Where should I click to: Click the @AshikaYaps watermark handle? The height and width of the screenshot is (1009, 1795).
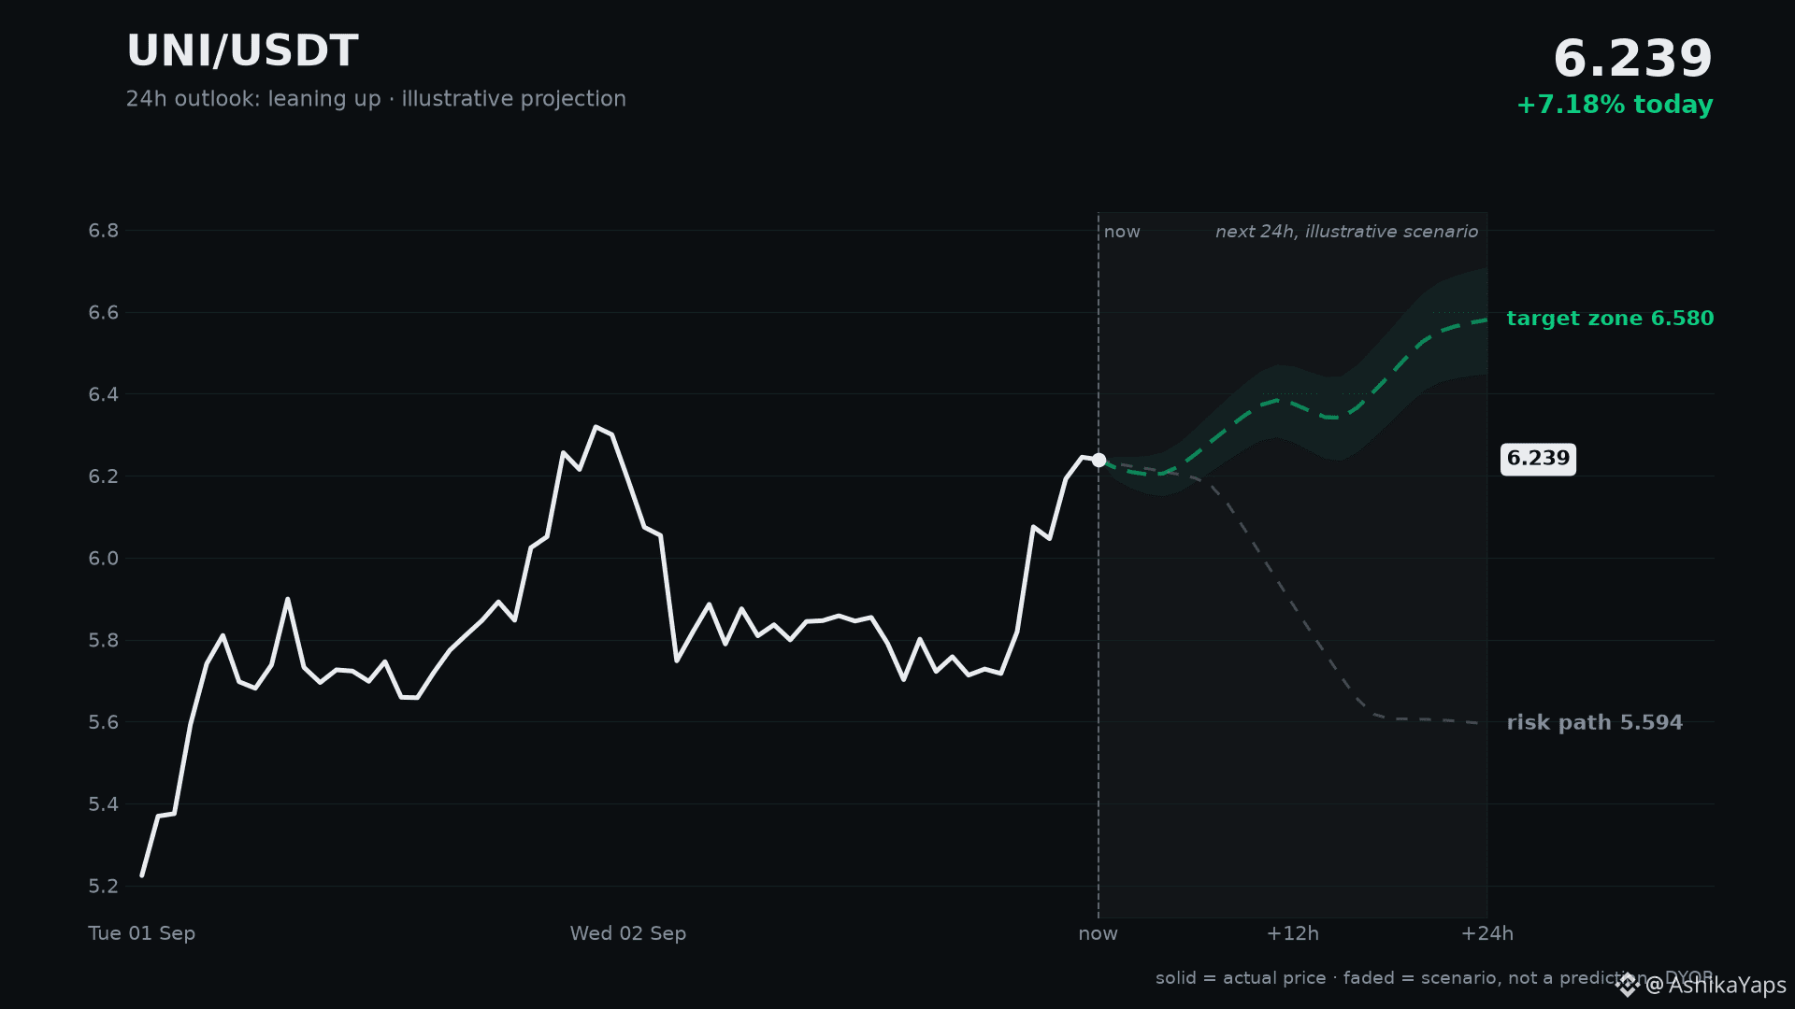tap(1715, 985)
